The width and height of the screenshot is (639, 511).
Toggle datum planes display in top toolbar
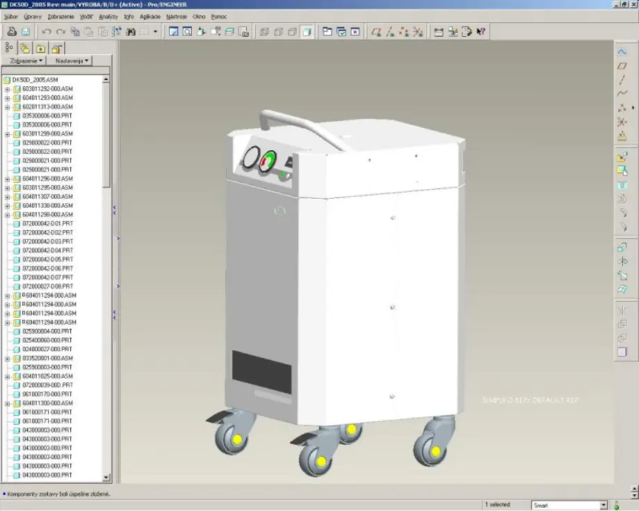(x=376, y=31)
